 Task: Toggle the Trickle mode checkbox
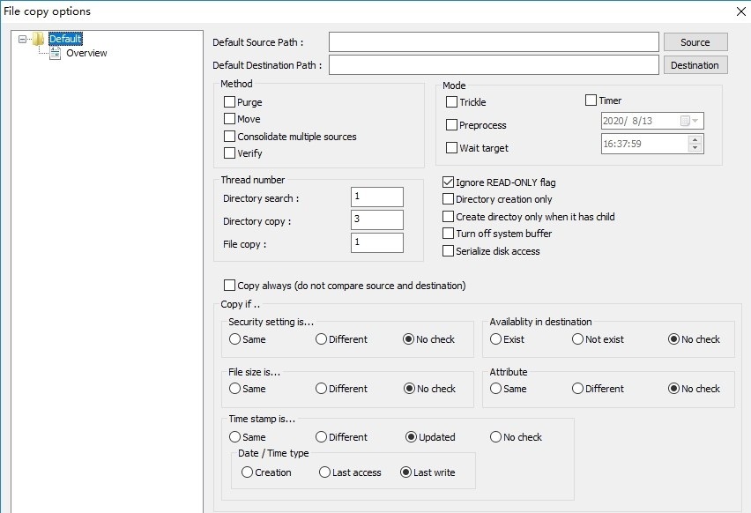[451, 102]
